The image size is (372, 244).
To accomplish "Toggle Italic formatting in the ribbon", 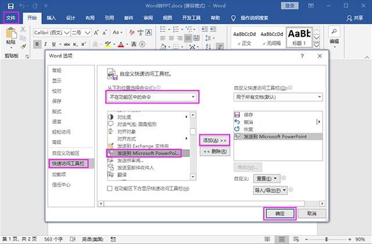I will [45, 44].
